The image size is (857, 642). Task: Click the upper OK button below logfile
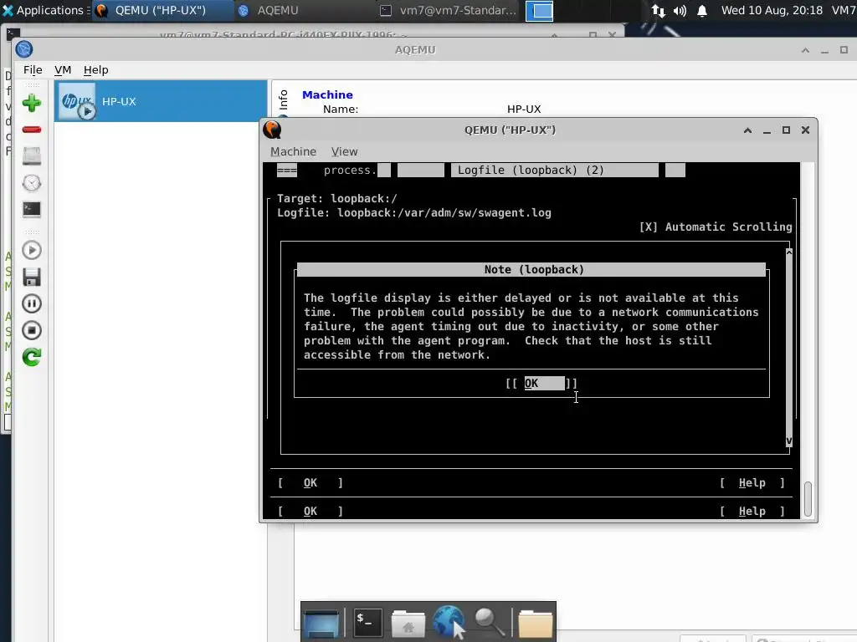tap(310, 482)
